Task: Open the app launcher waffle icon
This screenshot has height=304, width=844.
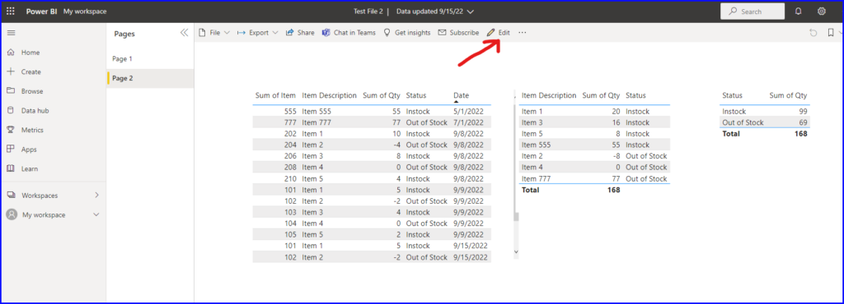Action: pyautogui.click(x=11, y=12)
